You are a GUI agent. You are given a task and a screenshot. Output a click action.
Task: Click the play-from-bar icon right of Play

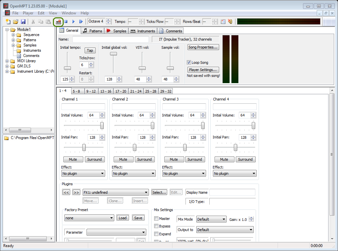(x=81, y=22)
